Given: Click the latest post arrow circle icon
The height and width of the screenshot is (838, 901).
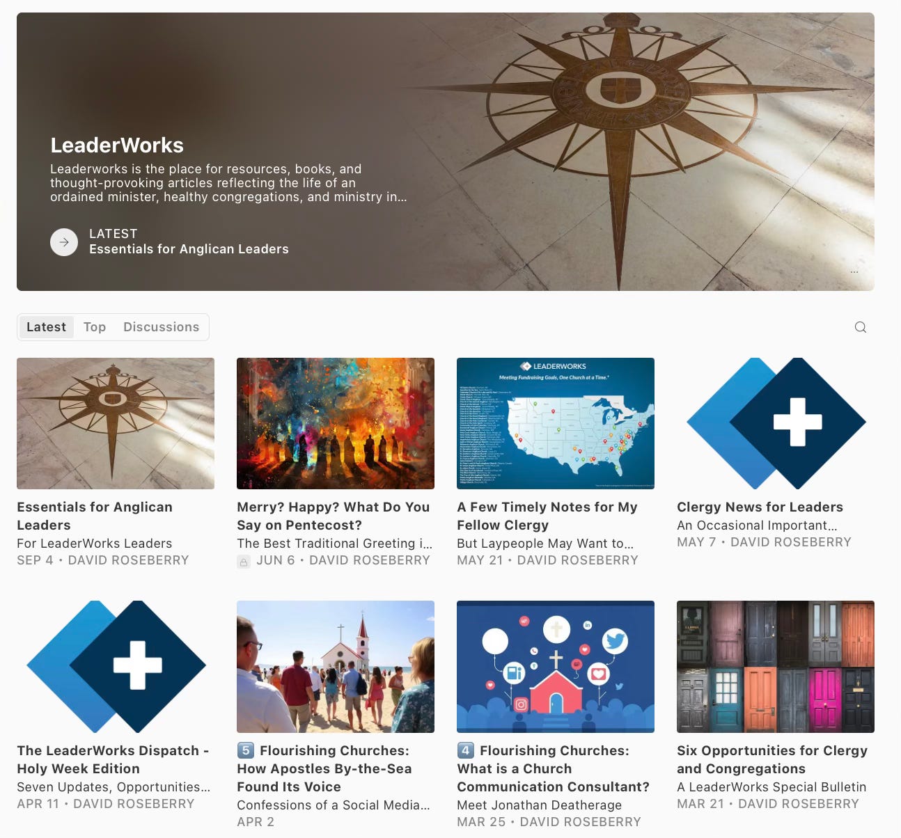Looking at the screenshot, I should pyautogui.click(x=64, y=242).
